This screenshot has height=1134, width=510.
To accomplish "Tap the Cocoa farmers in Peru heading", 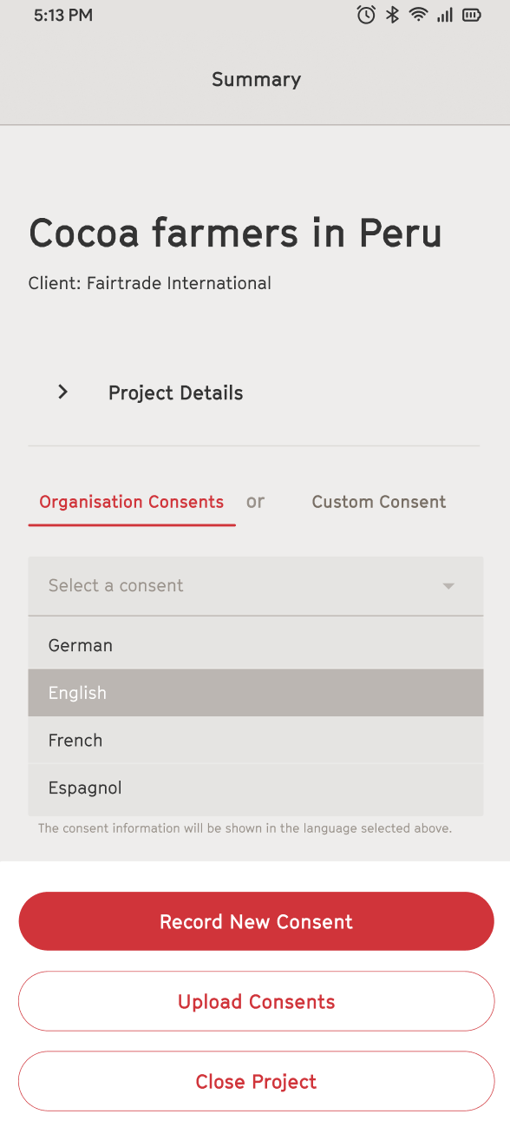I will (235, 233).
